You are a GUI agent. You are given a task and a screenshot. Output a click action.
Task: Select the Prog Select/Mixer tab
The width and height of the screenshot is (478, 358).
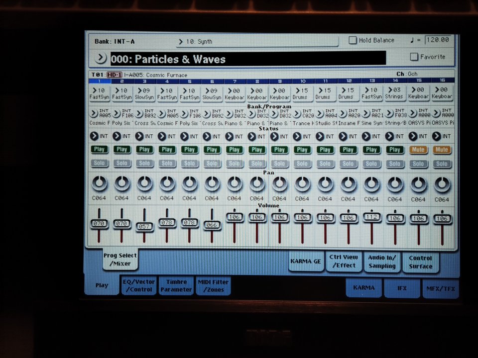pyautogui.click(x=120, y=260)
